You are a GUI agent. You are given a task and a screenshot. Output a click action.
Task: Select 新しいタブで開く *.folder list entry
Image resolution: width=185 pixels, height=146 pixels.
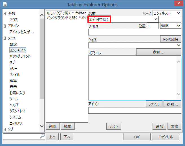point(66,13)
